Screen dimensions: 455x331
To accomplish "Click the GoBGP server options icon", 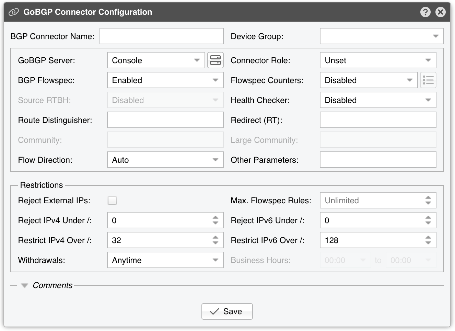I will tap(215, 60).
